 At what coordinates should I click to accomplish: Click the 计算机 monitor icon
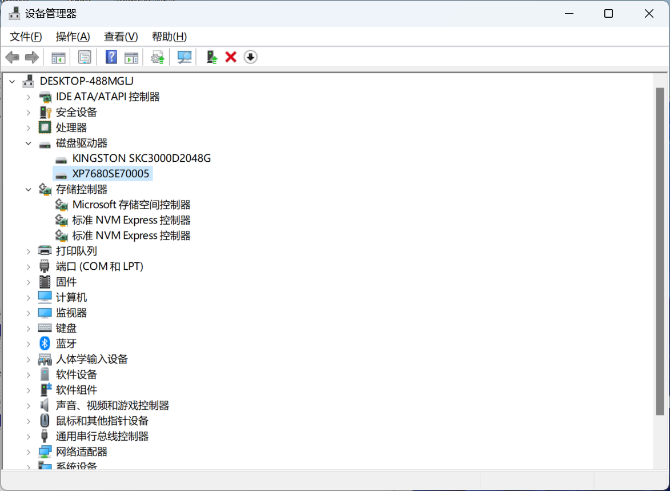point(45,297)
